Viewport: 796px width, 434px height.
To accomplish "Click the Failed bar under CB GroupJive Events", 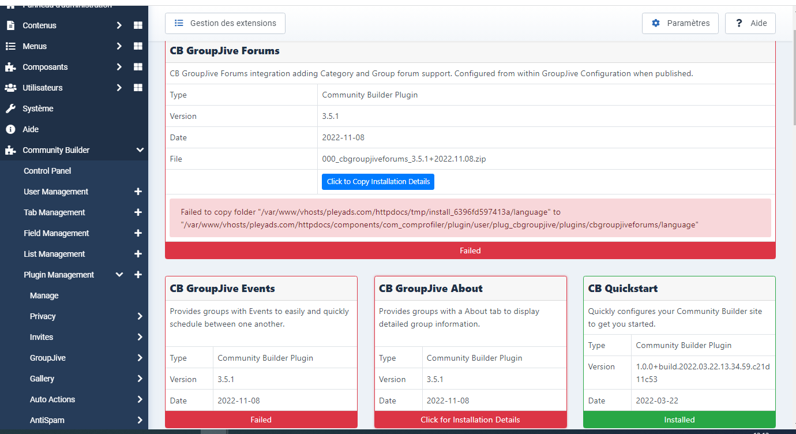I will [261, 420].
